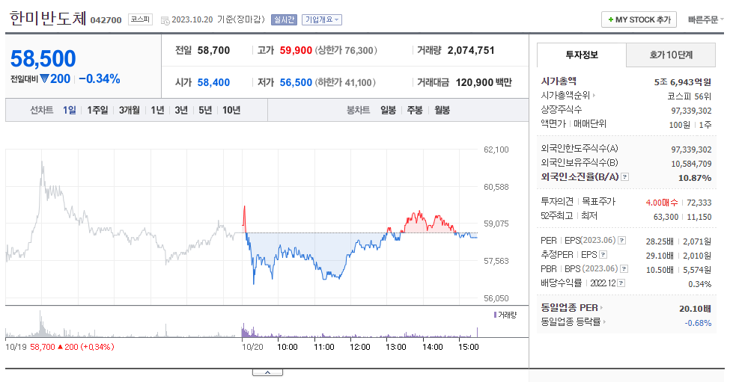Image resolution: width=733 pixels, height=382 pixels.
Task: Show 일봉 candlestick chart
Action: tap(388, 110)
